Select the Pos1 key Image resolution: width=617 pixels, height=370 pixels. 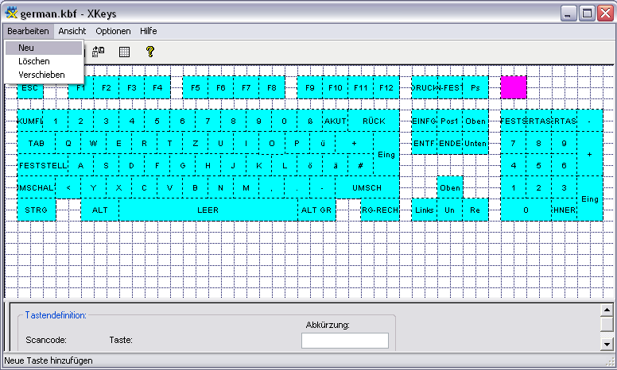pos(450,121)
